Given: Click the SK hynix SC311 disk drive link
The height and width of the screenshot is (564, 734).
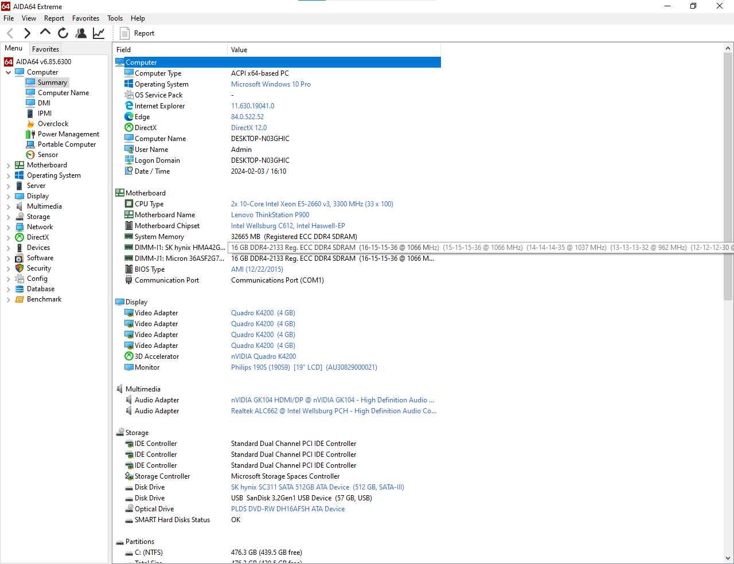Looking at the screenshot, I should click(318, 487).
